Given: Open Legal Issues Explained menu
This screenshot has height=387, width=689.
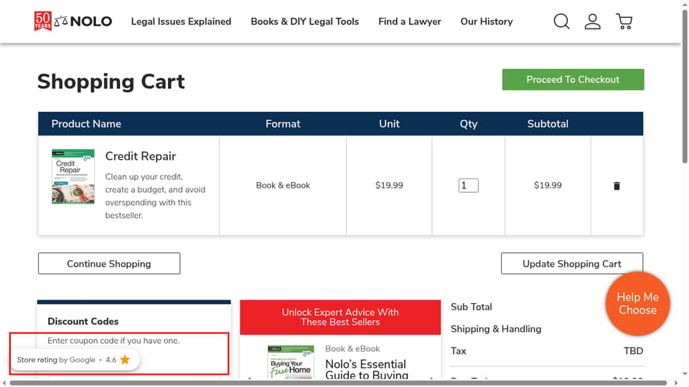Looking at the screenshot, I should click(x=181, y=21).
